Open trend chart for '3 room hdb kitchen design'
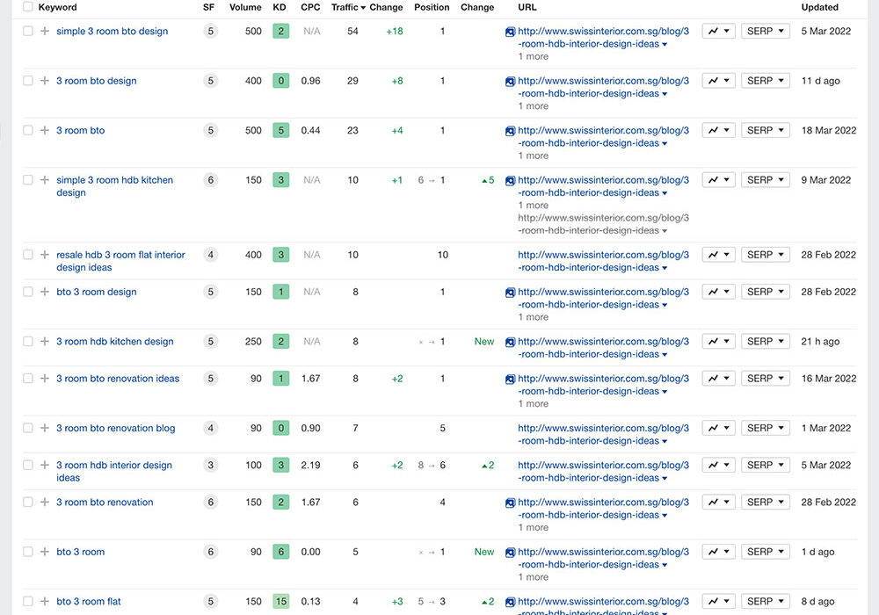This screenshot has height=615, width=879. click(717, 342)
